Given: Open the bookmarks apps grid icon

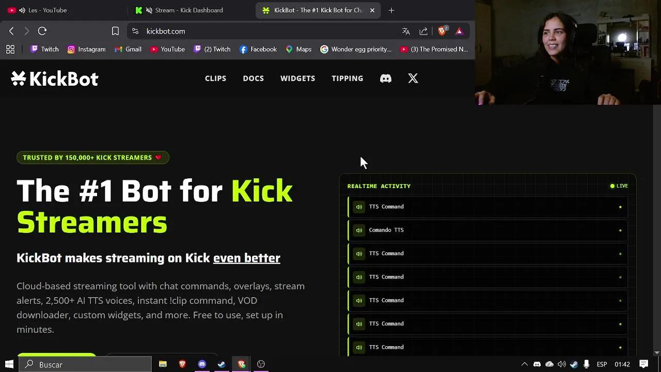Looking at the screenshot, I should tap(10, 49).
